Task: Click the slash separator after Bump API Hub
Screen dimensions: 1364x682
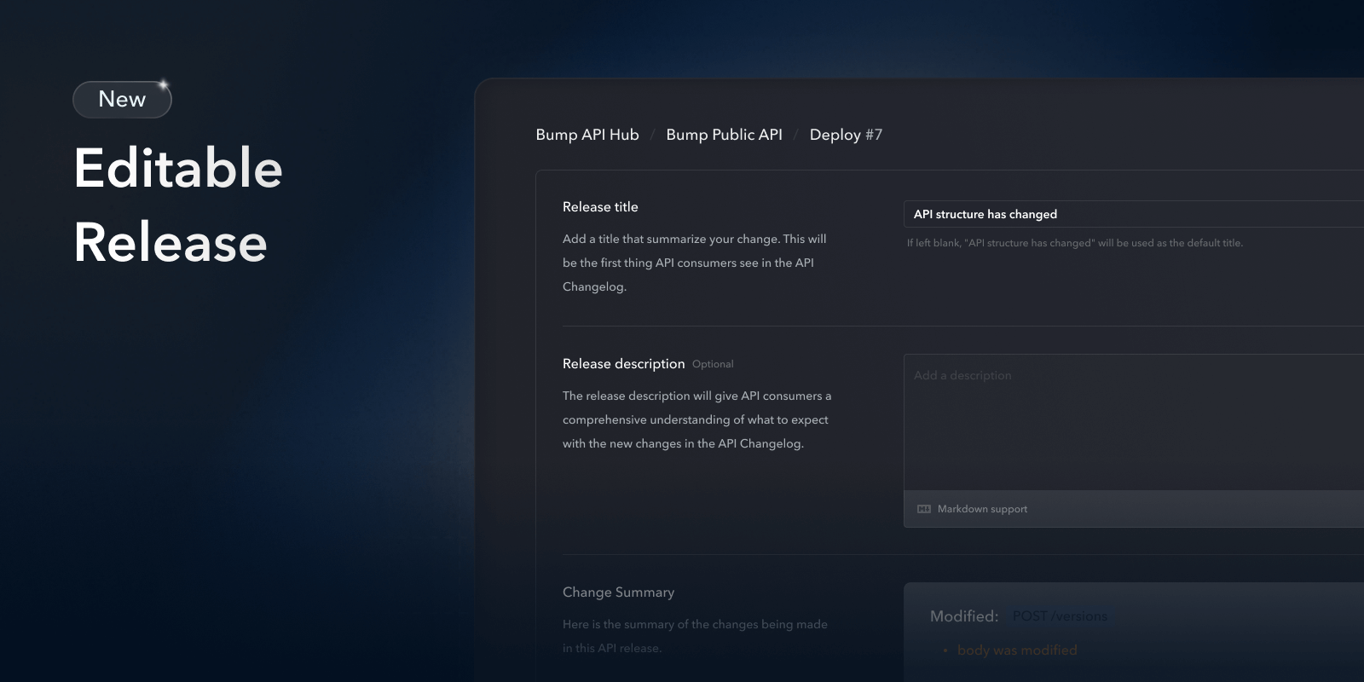Action: [652, 135]
